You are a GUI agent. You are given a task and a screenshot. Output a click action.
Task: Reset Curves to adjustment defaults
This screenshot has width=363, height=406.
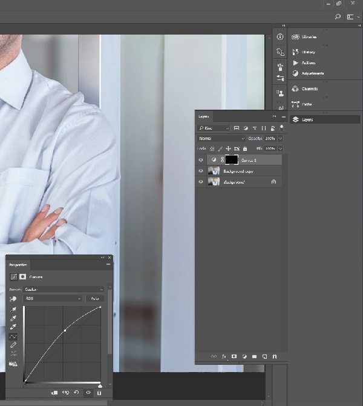[77, 393]
